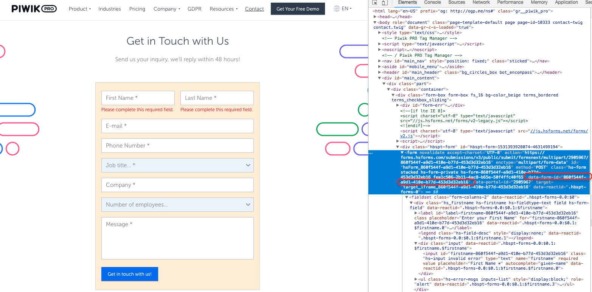Screen dimensions: 592x292
Task: Expand the noscript element node
Action: (379, 50)
